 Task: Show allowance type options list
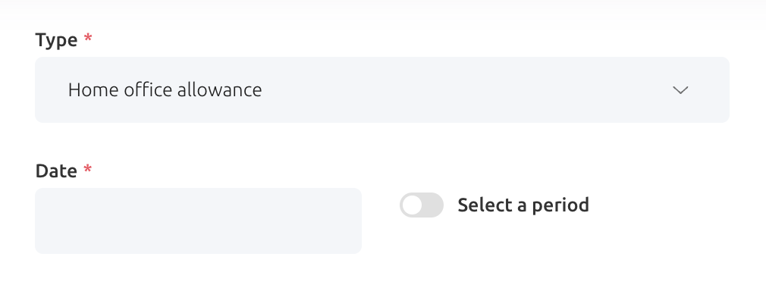382,90
